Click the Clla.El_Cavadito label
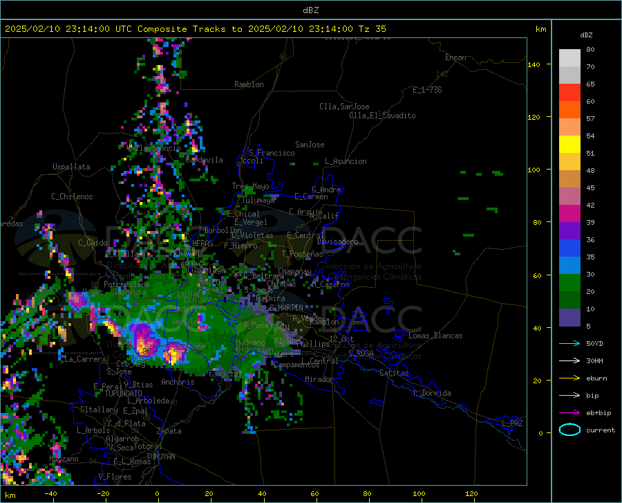 tap(382, 116)
